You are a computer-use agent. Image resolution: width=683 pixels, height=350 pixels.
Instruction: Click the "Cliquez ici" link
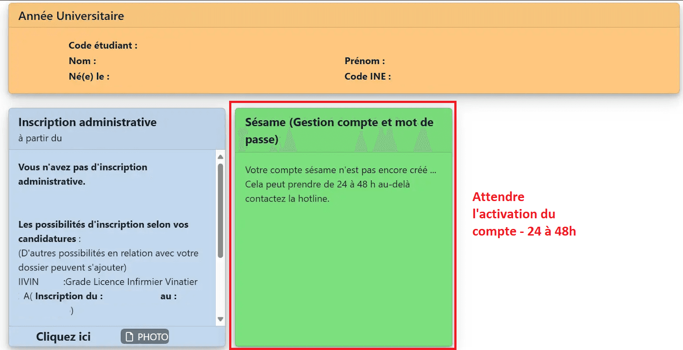[63, 336]
